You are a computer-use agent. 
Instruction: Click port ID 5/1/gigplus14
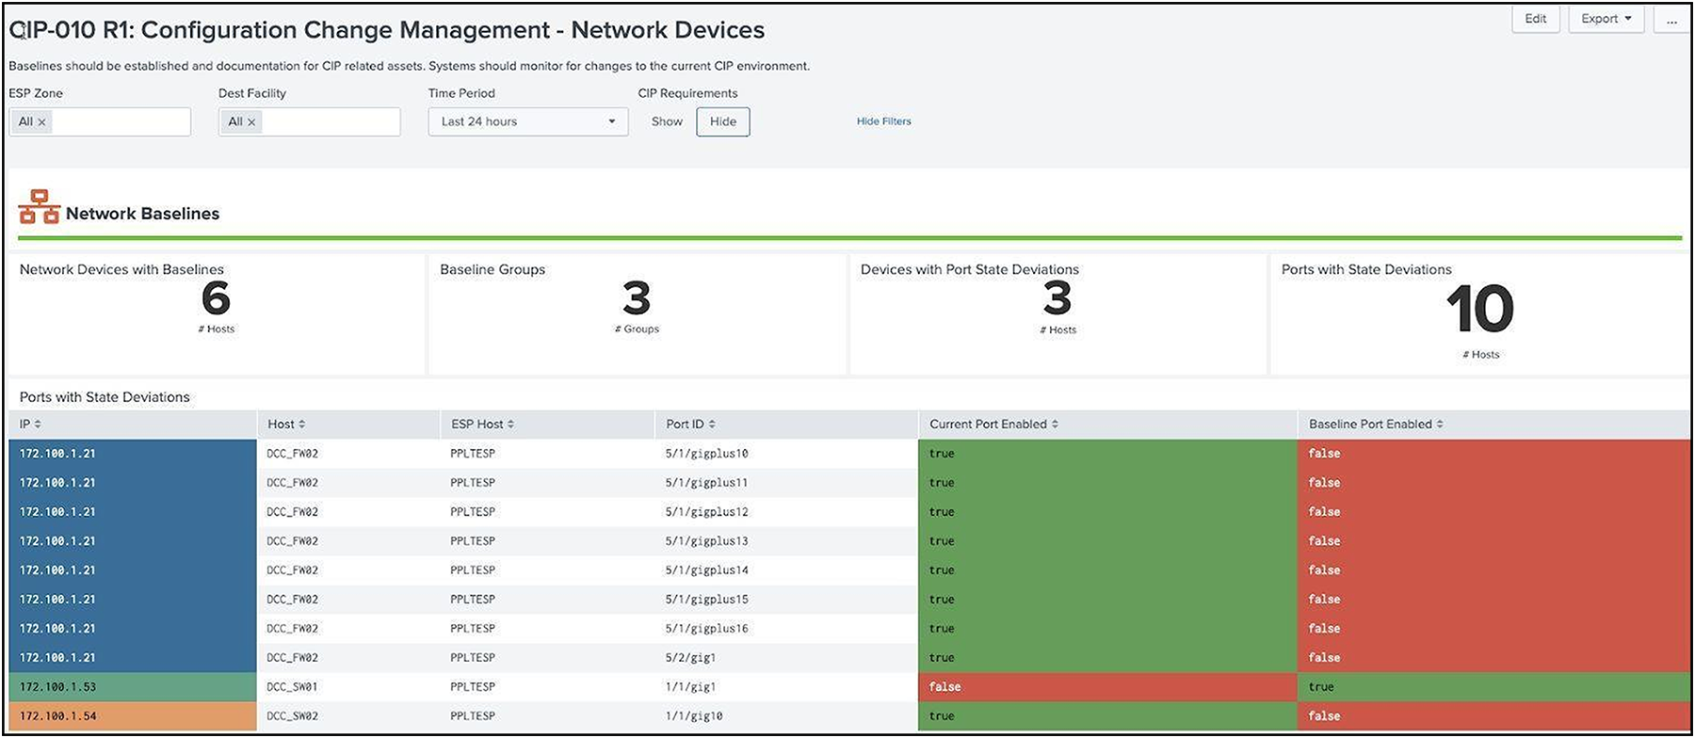pyautogui.click(x=707, y=570)
